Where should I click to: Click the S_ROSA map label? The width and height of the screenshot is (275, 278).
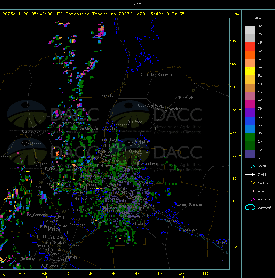click(x=157, y=212)
